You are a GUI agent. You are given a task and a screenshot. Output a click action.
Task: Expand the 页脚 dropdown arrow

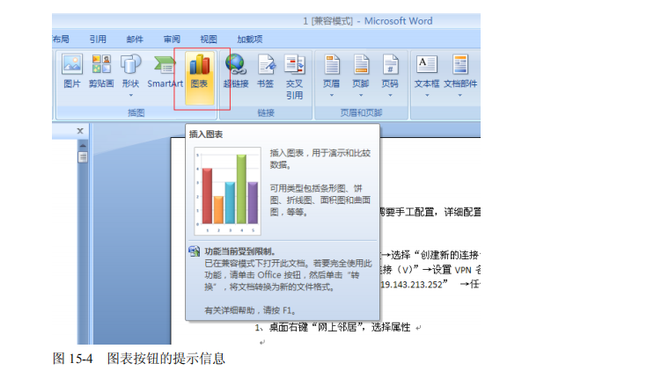361,96
